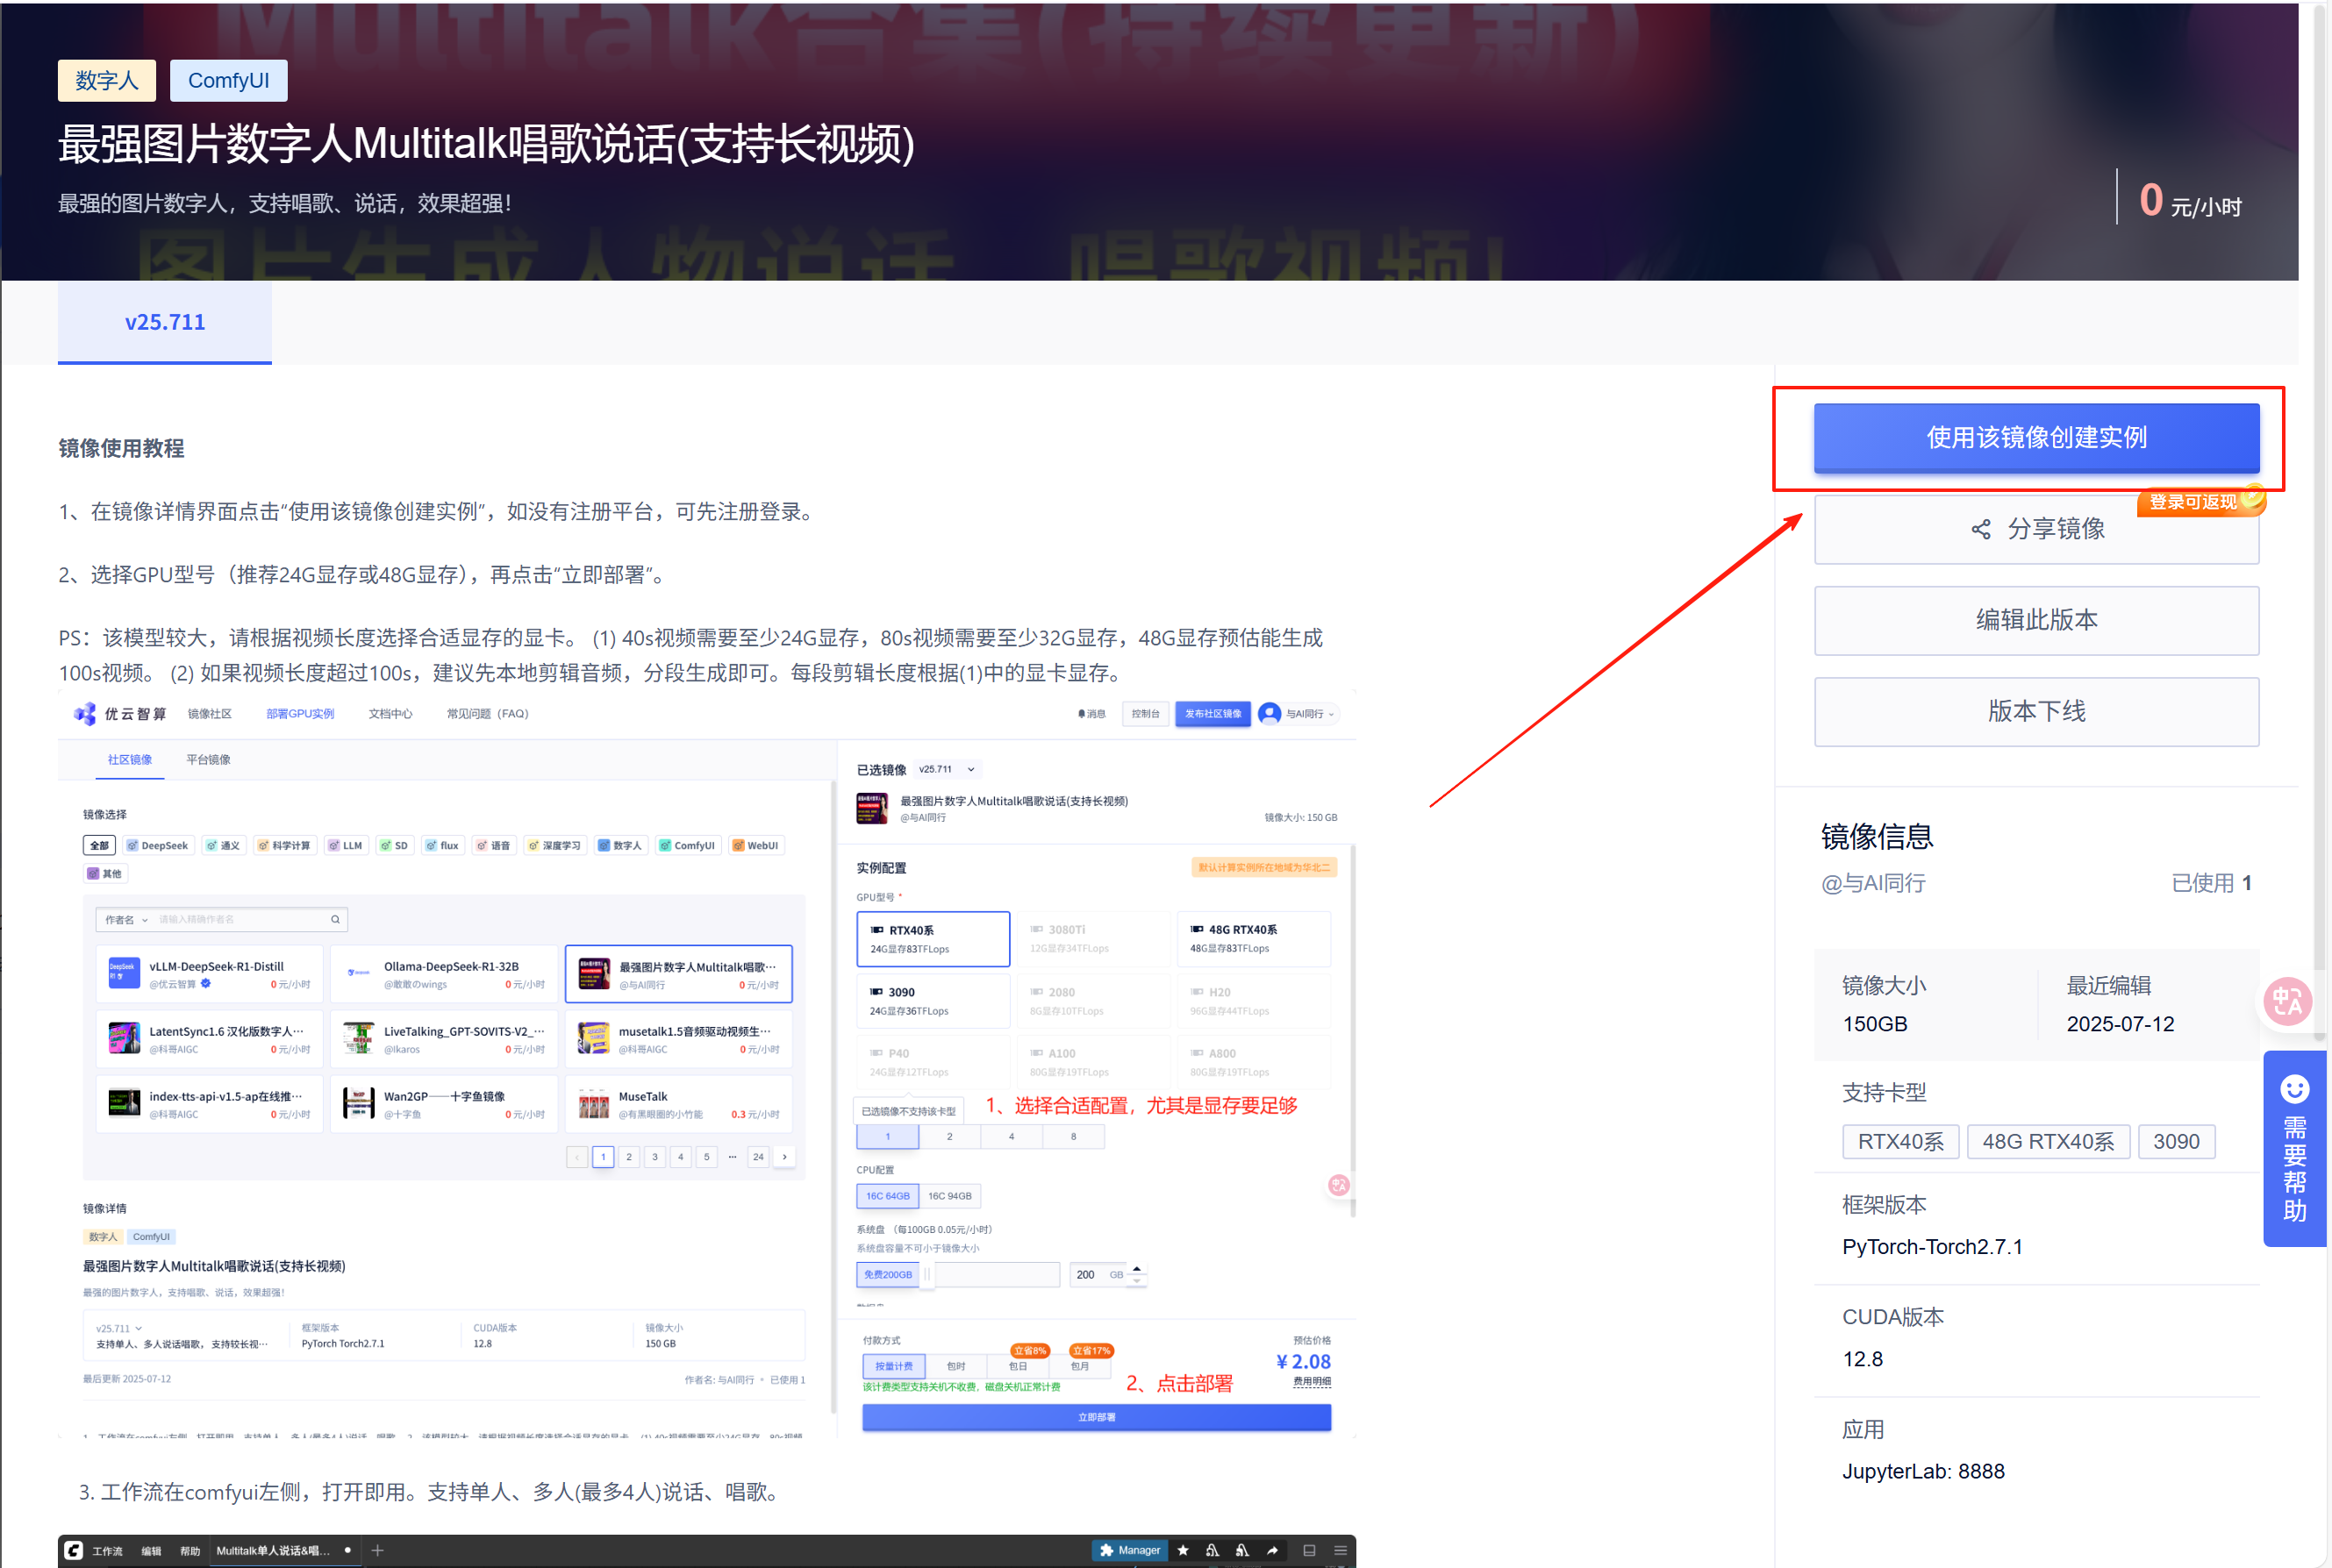Click the user avatar in tutorial screenshot

(1269, 713)
